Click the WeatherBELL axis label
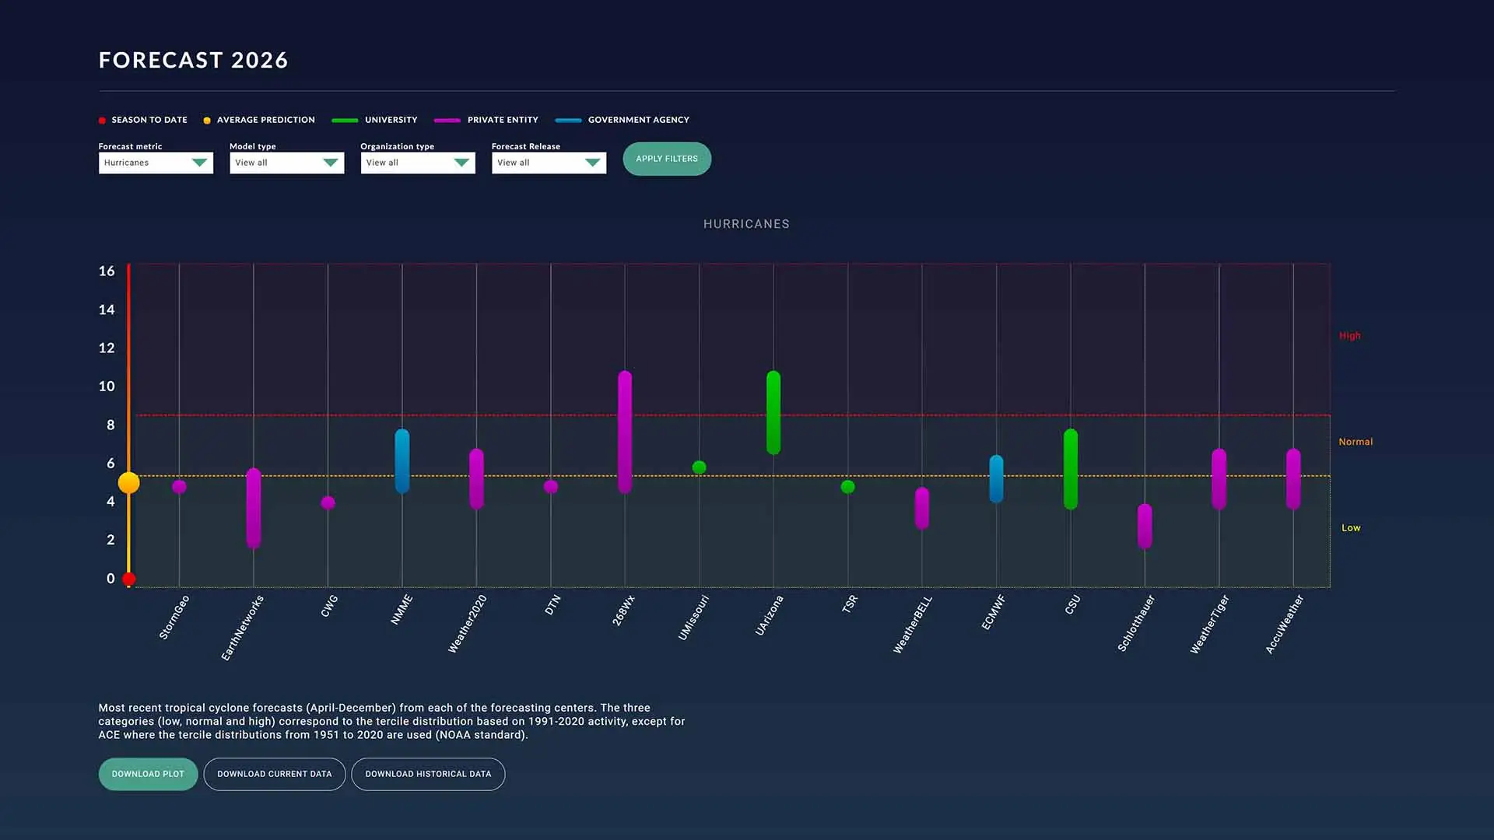The image size is (1494, 840). click(913, 624)
